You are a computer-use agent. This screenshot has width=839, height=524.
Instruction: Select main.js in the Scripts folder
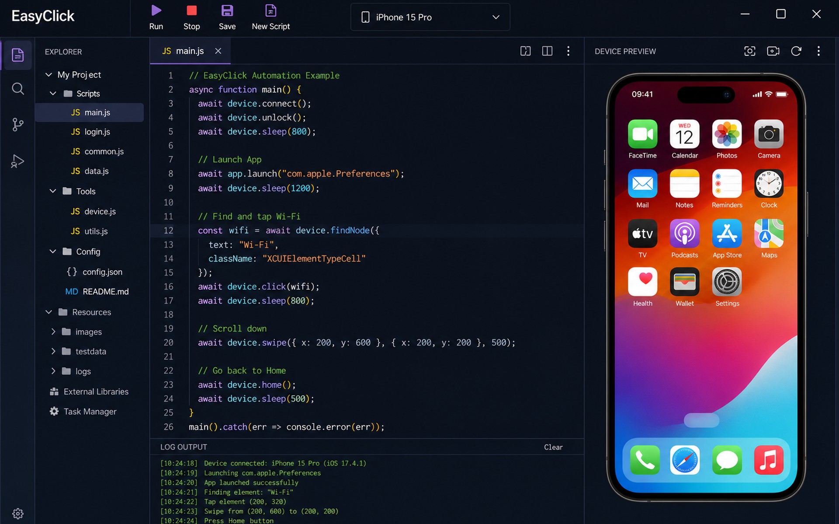[x=90, y=112]
